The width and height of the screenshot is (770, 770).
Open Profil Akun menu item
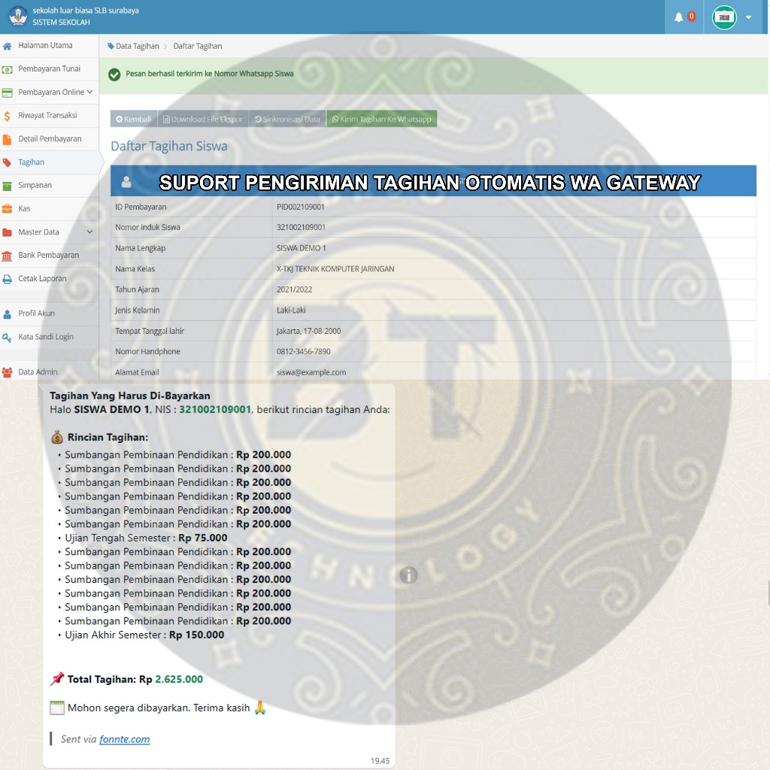[x=36, y=314]
